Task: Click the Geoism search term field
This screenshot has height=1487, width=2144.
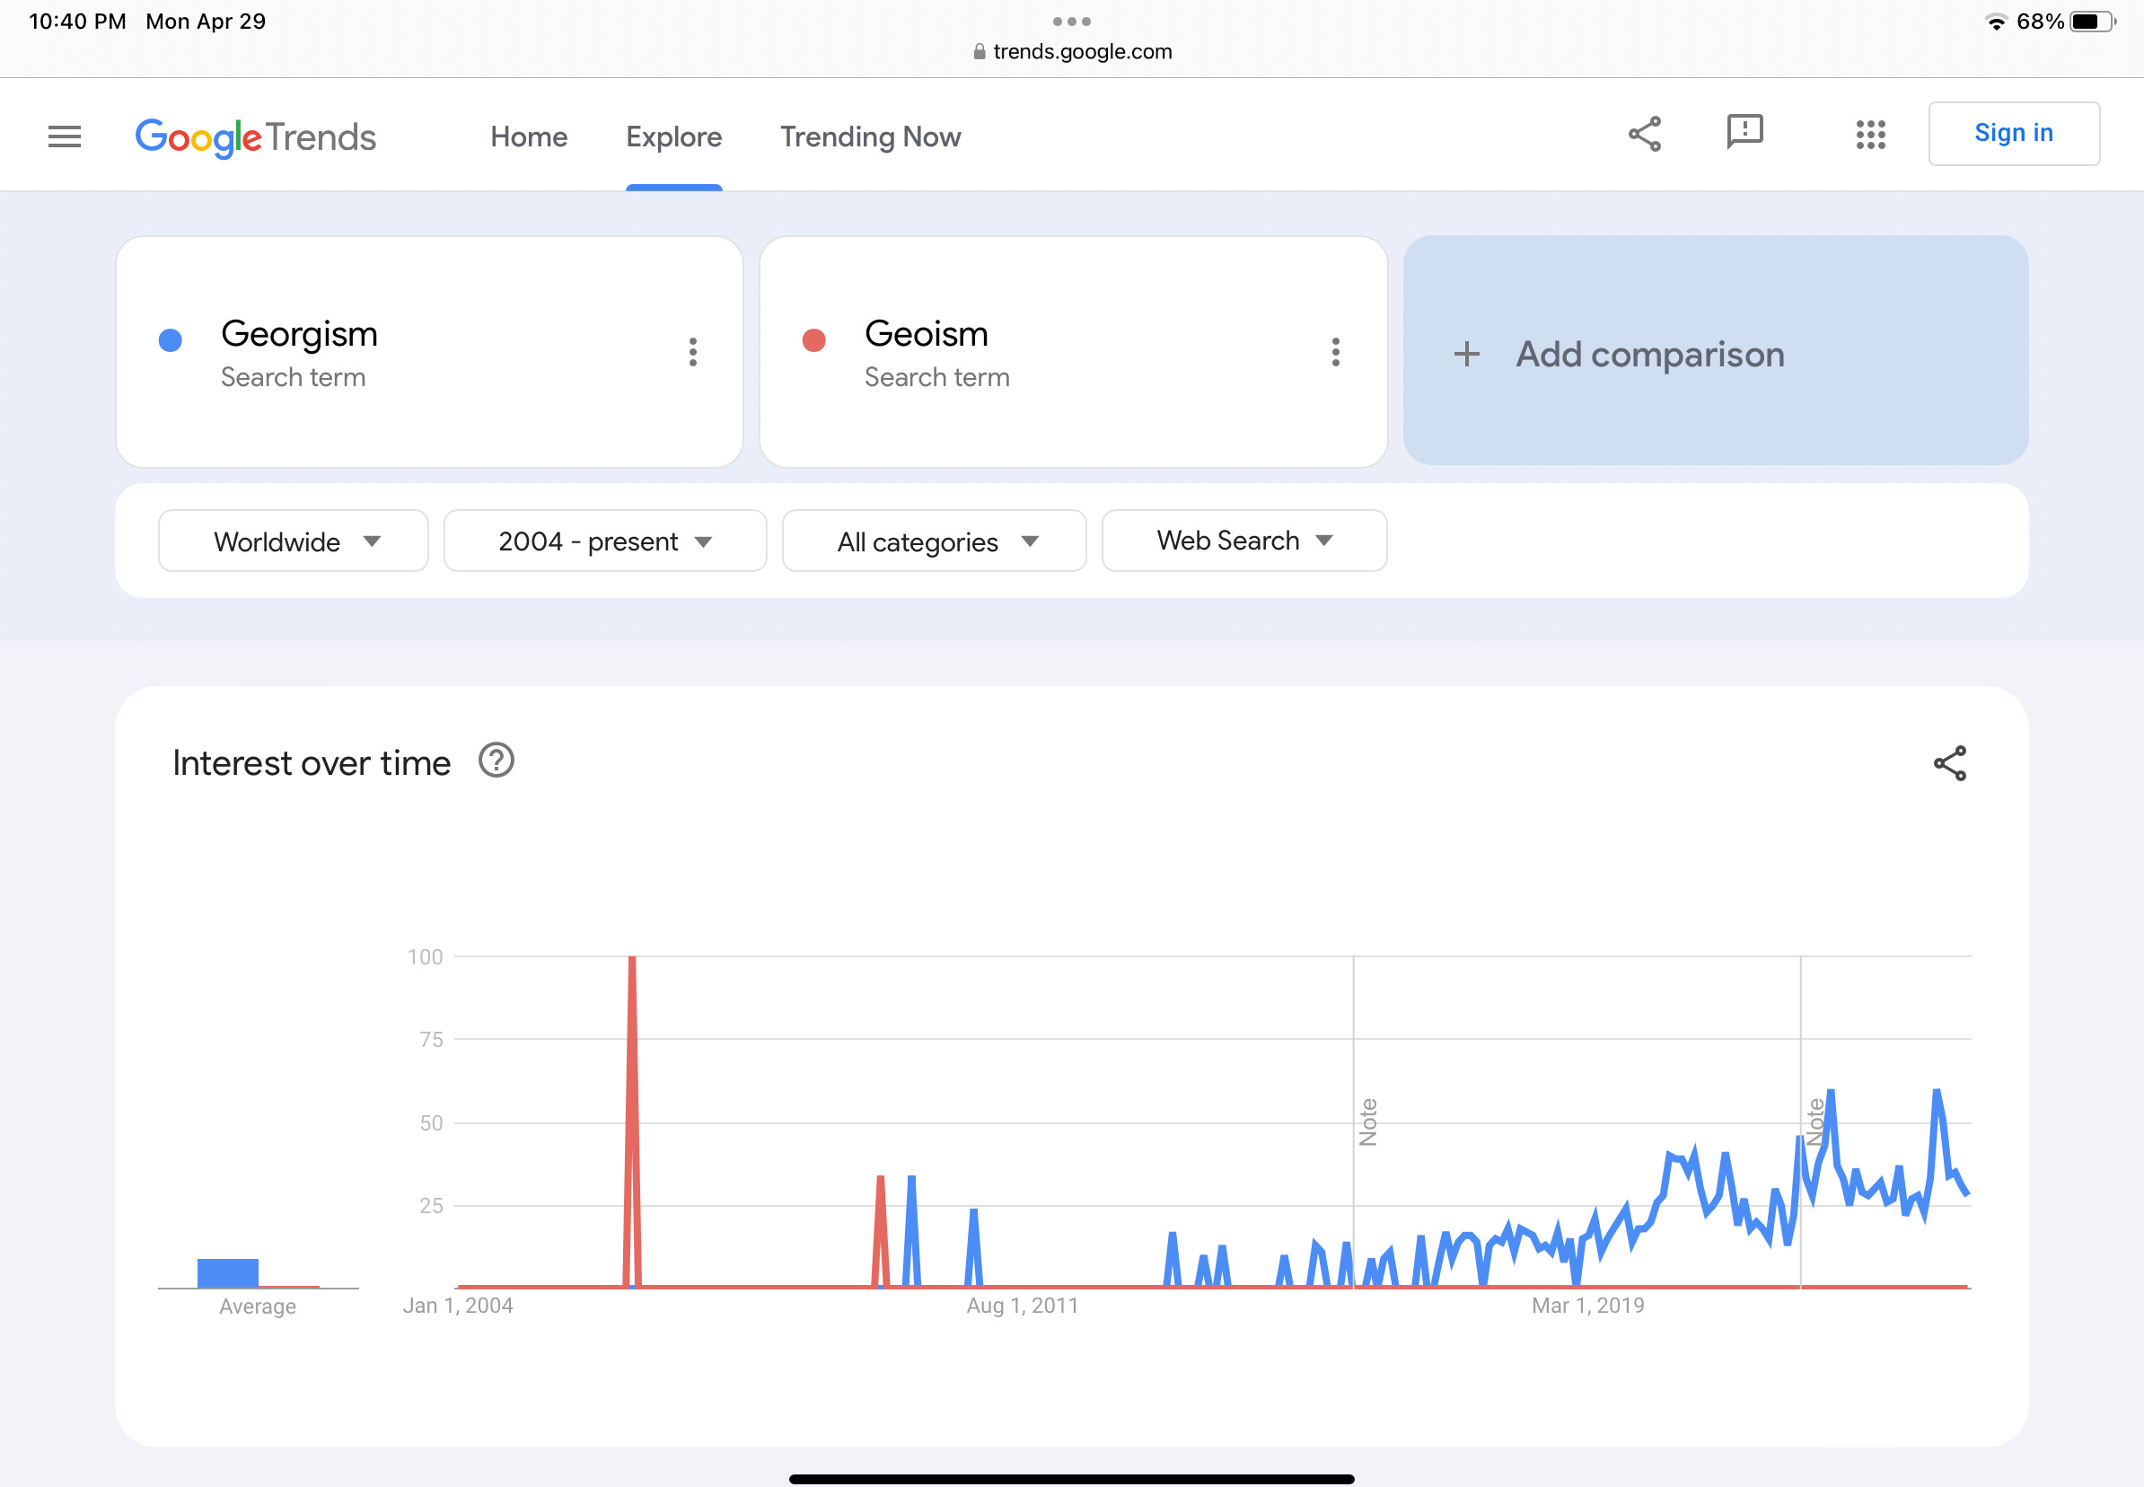Action: [x=1073, y=352]
